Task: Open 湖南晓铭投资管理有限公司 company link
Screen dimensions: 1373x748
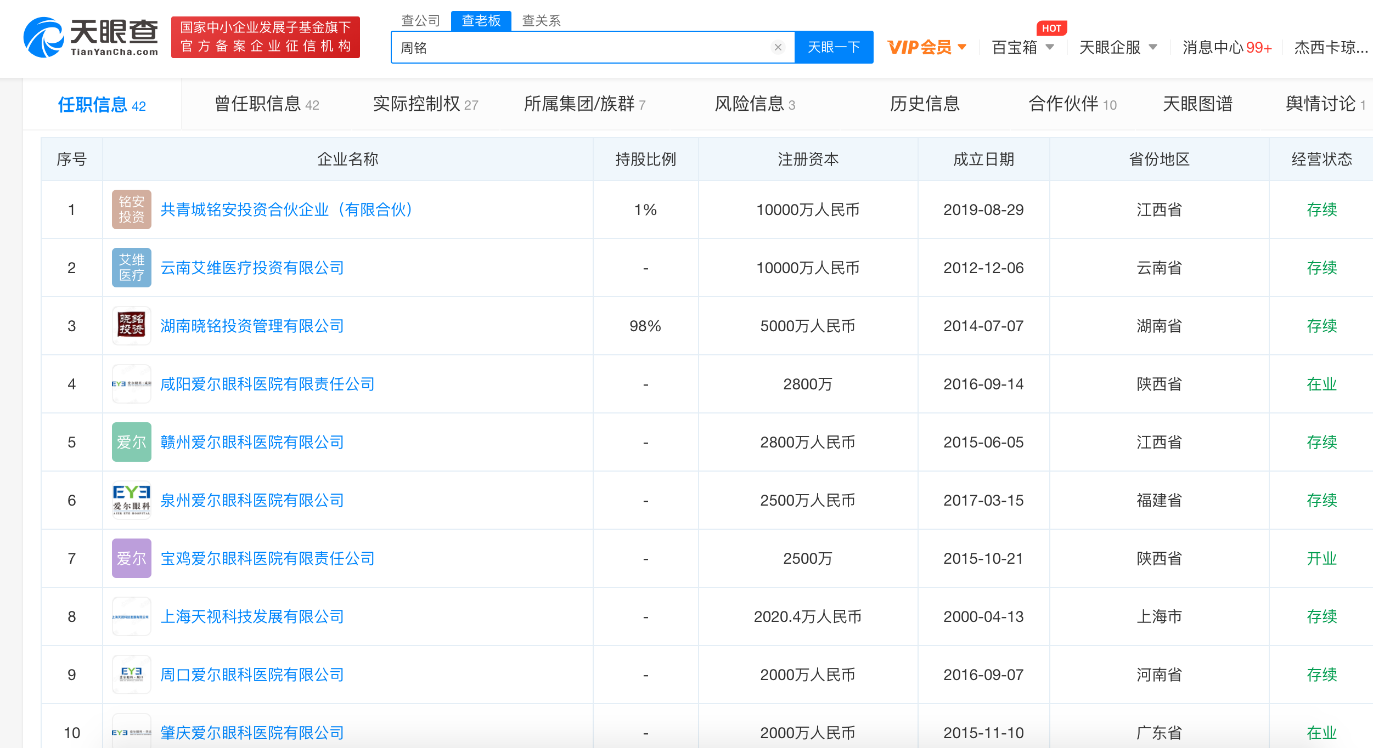Action: tap(252, 326)
